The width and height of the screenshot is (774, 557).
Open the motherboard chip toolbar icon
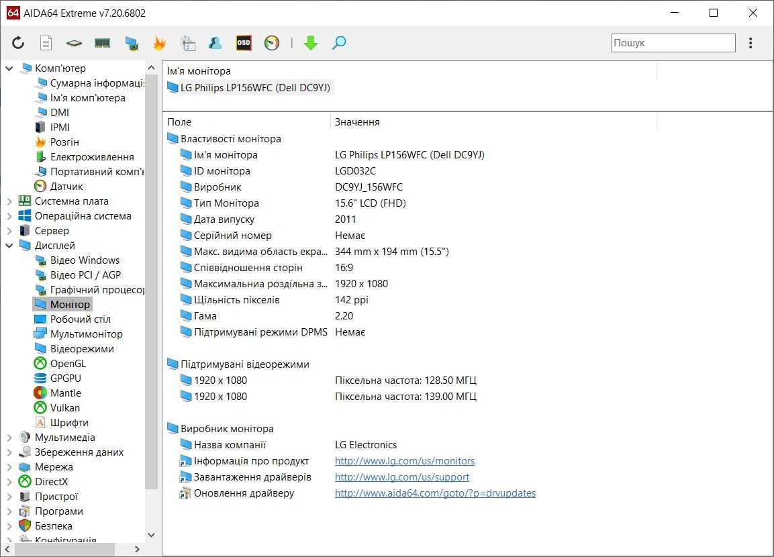[x=74, y=44]
